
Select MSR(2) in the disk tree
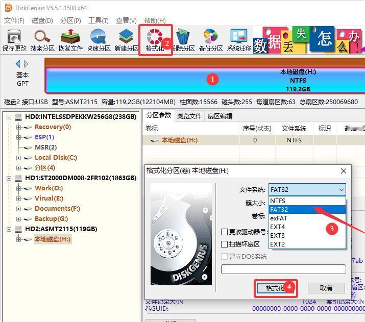point(45,147)
